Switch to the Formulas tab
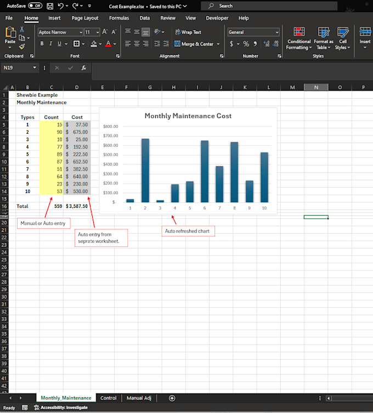 [x=119, y=18]
